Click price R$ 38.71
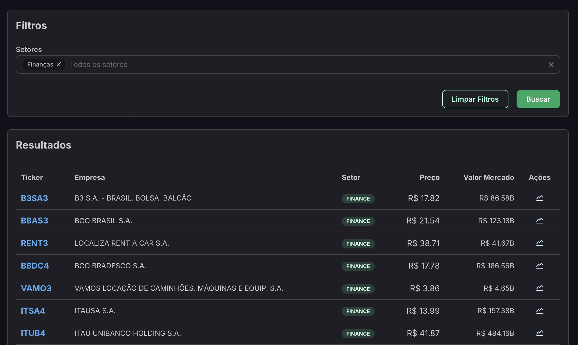Screen dimensions: 578x345 [x=423, y=243]
